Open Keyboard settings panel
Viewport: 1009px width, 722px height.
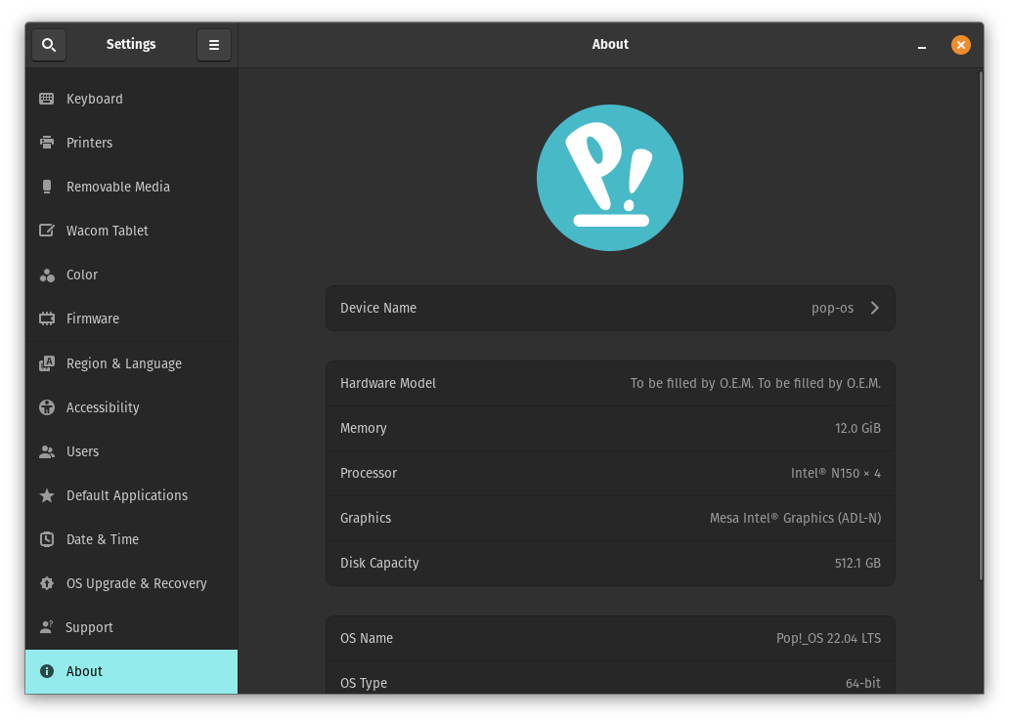pyautogui.click(x=131, y=99)
